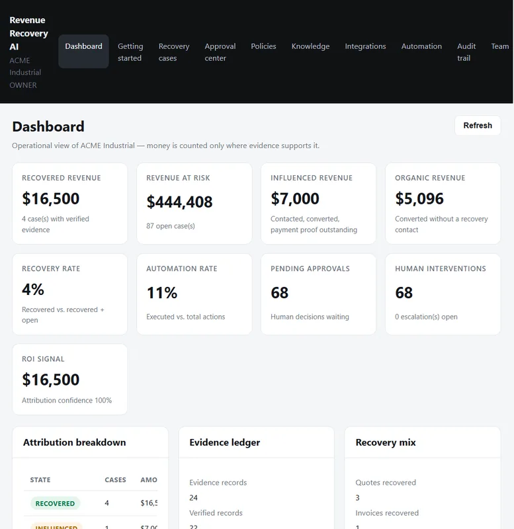Open the Pending Approvals card
The image size is (514, 529).
(319, 294)
